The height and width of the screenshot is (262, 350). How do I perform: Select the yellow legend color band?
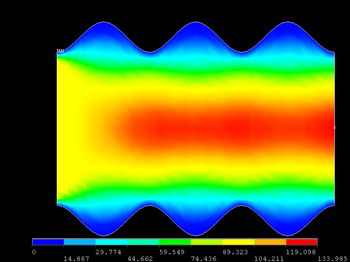point(238,242)
